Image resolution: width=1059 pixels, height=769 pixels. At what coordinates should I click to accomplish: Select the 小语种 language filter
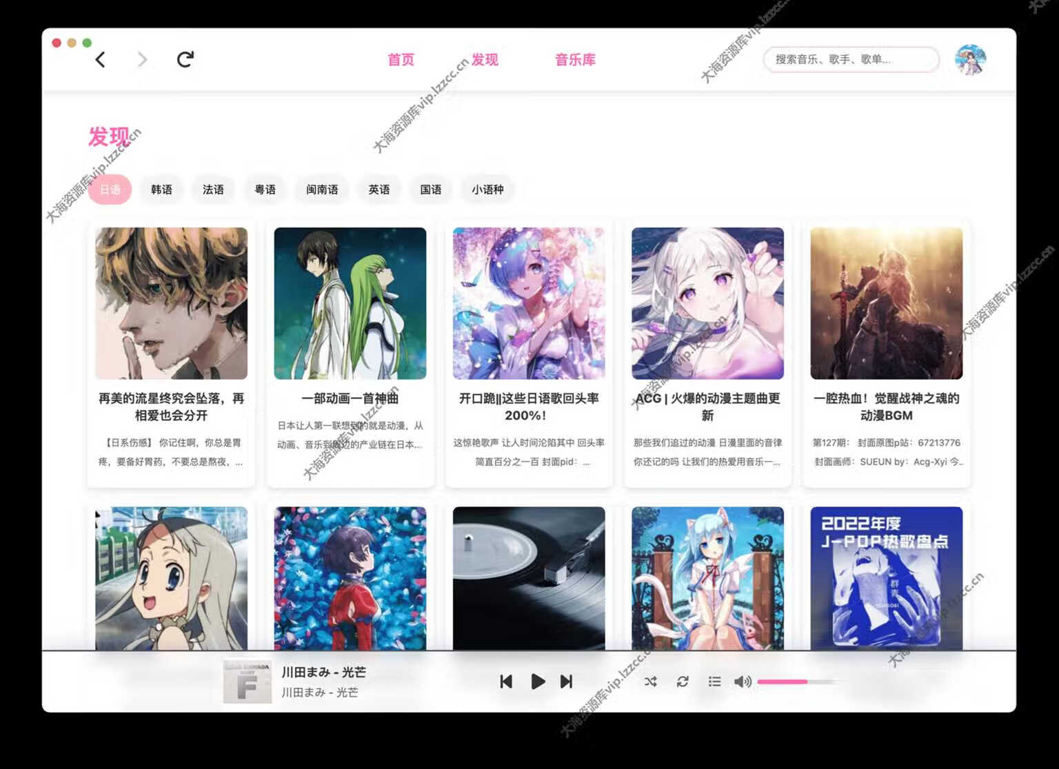(488, 189)
